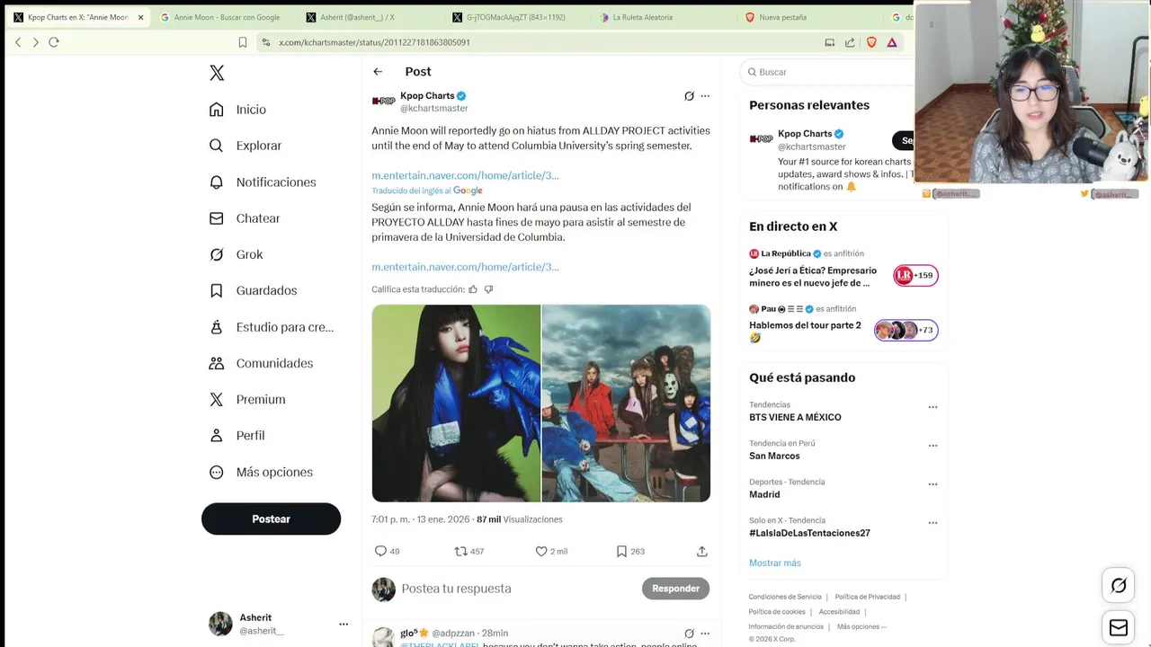Open options for LaIslaDeLasTentaciones27 trend
This screenshot has height=647, width=1151.
coord(932,523)
